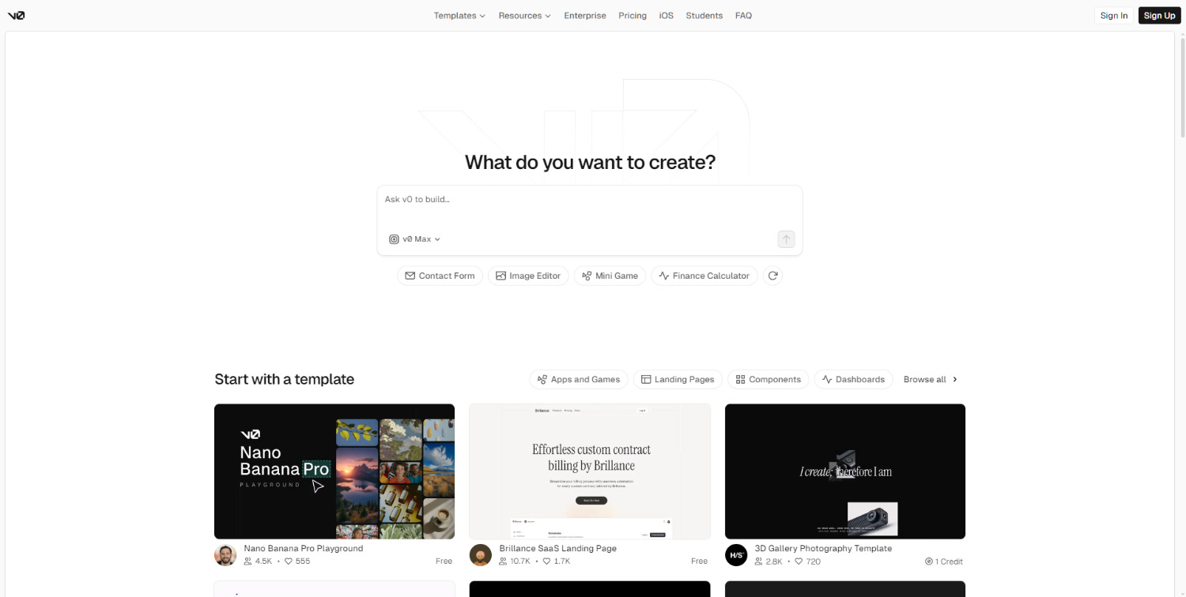1186x597 pixels.
Task: Click the Sign Up button
Action: coord(1159,15)
